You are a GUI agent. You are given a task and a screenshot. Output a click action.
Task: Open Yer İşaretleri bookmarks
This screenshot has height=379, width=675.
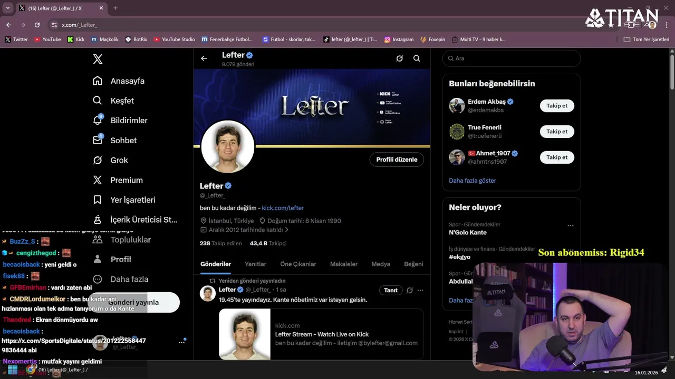124,200
